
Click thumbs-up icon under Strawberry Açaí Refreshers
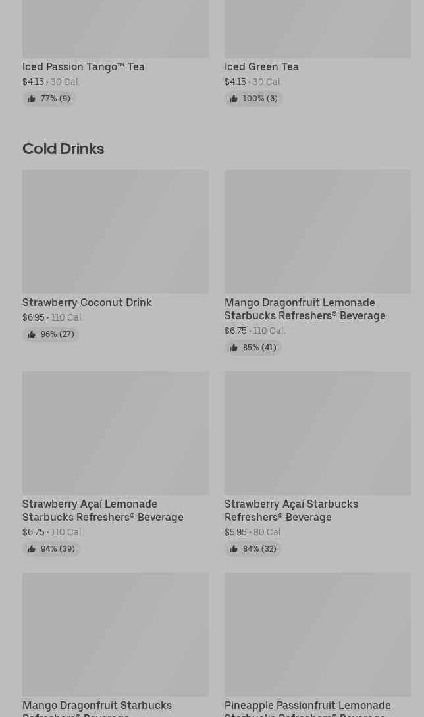coord(234,549)
